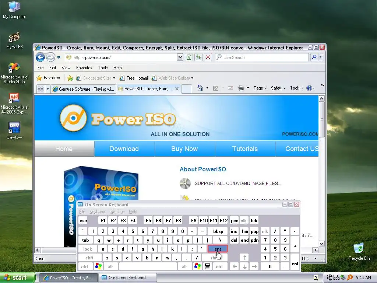Click the Live Search magnifier button
Image resolution: width=377 pixels, height=283 pixels.
tap(314, 57)
